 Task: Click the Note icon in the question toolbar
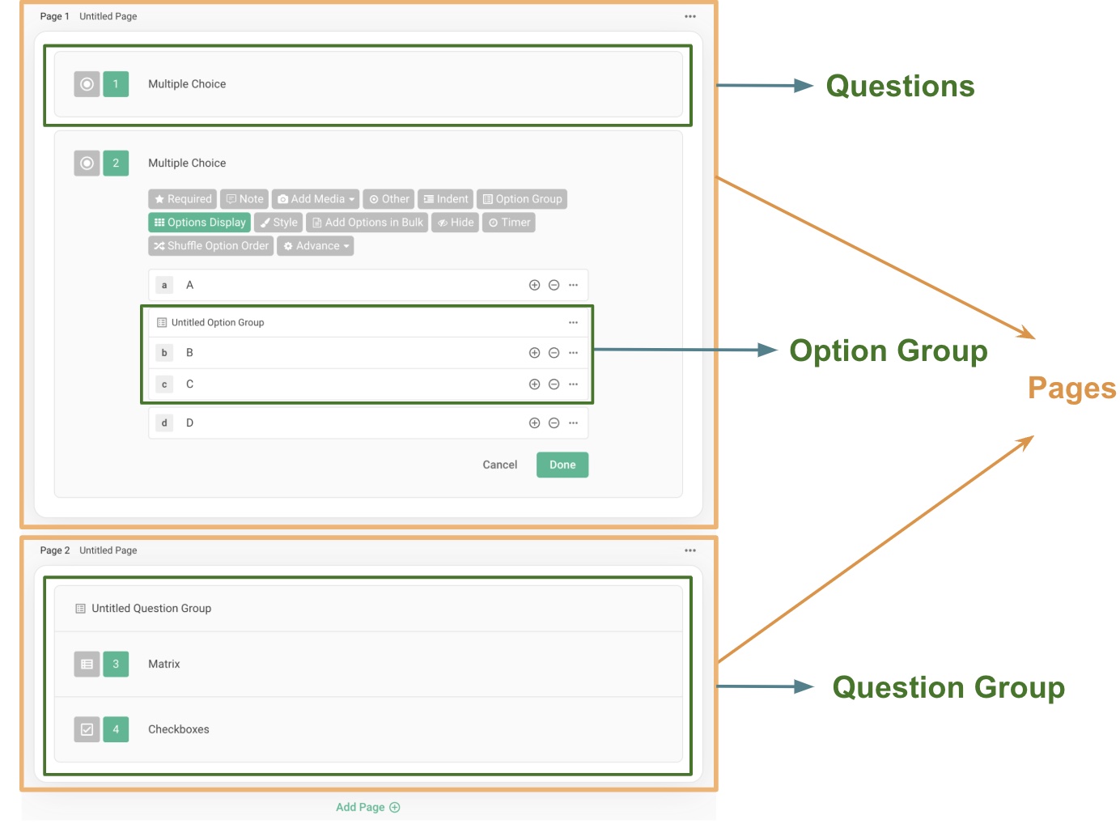[x=244, y=198]
